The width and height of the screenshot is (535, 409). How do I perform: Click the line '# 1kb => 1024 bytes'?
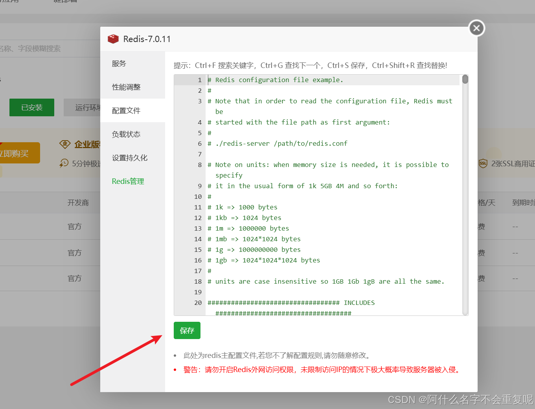[245, 218]
